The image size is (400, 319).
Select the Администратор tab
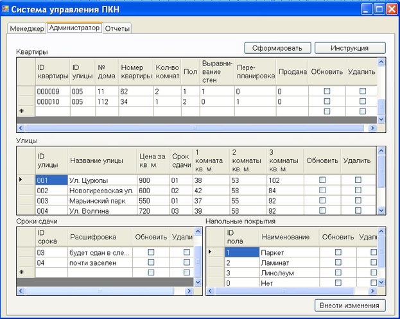point(74,28)
